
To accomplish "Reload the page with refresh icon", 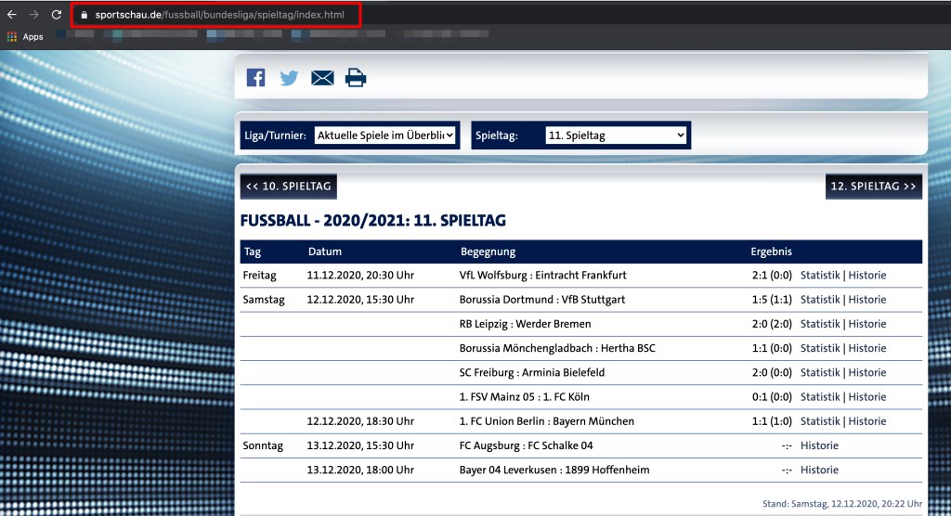I will click(57, 15).
